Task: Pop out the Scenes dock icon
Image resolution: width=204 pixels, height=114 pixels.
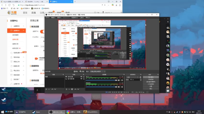Action: coord(63,75)
